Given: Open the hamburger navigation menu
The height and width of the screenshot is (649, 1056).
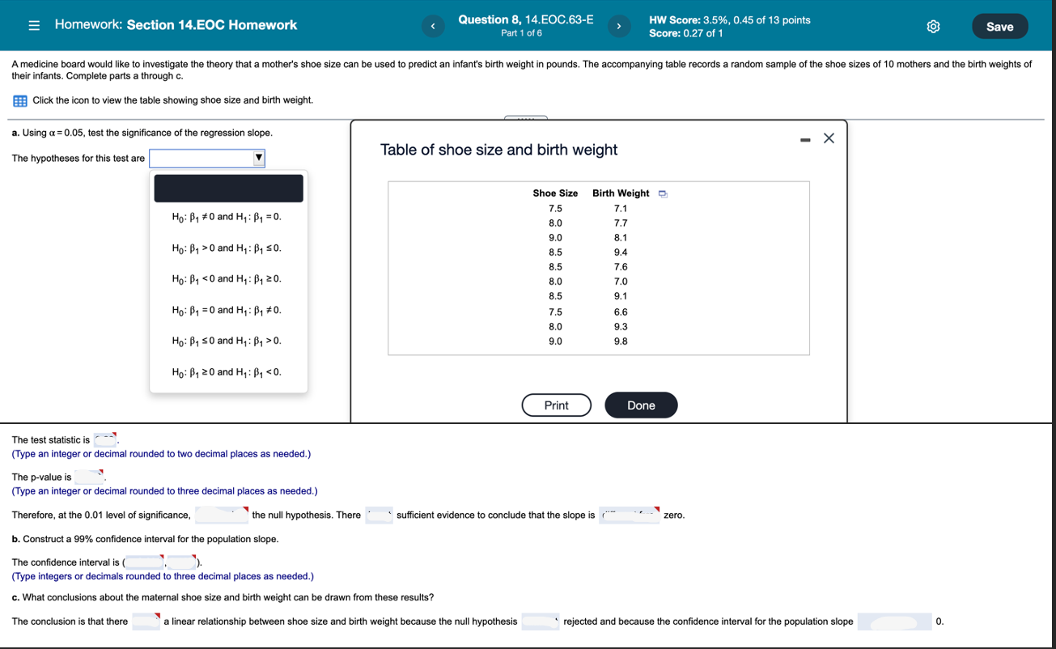Looking at the screenshot, I should pos(33,24).
